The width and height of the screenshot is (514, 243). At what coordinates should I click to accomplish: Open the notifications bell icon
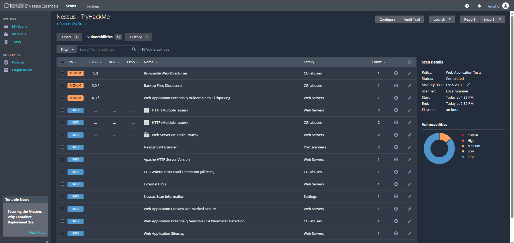click(x=479, y=6)
